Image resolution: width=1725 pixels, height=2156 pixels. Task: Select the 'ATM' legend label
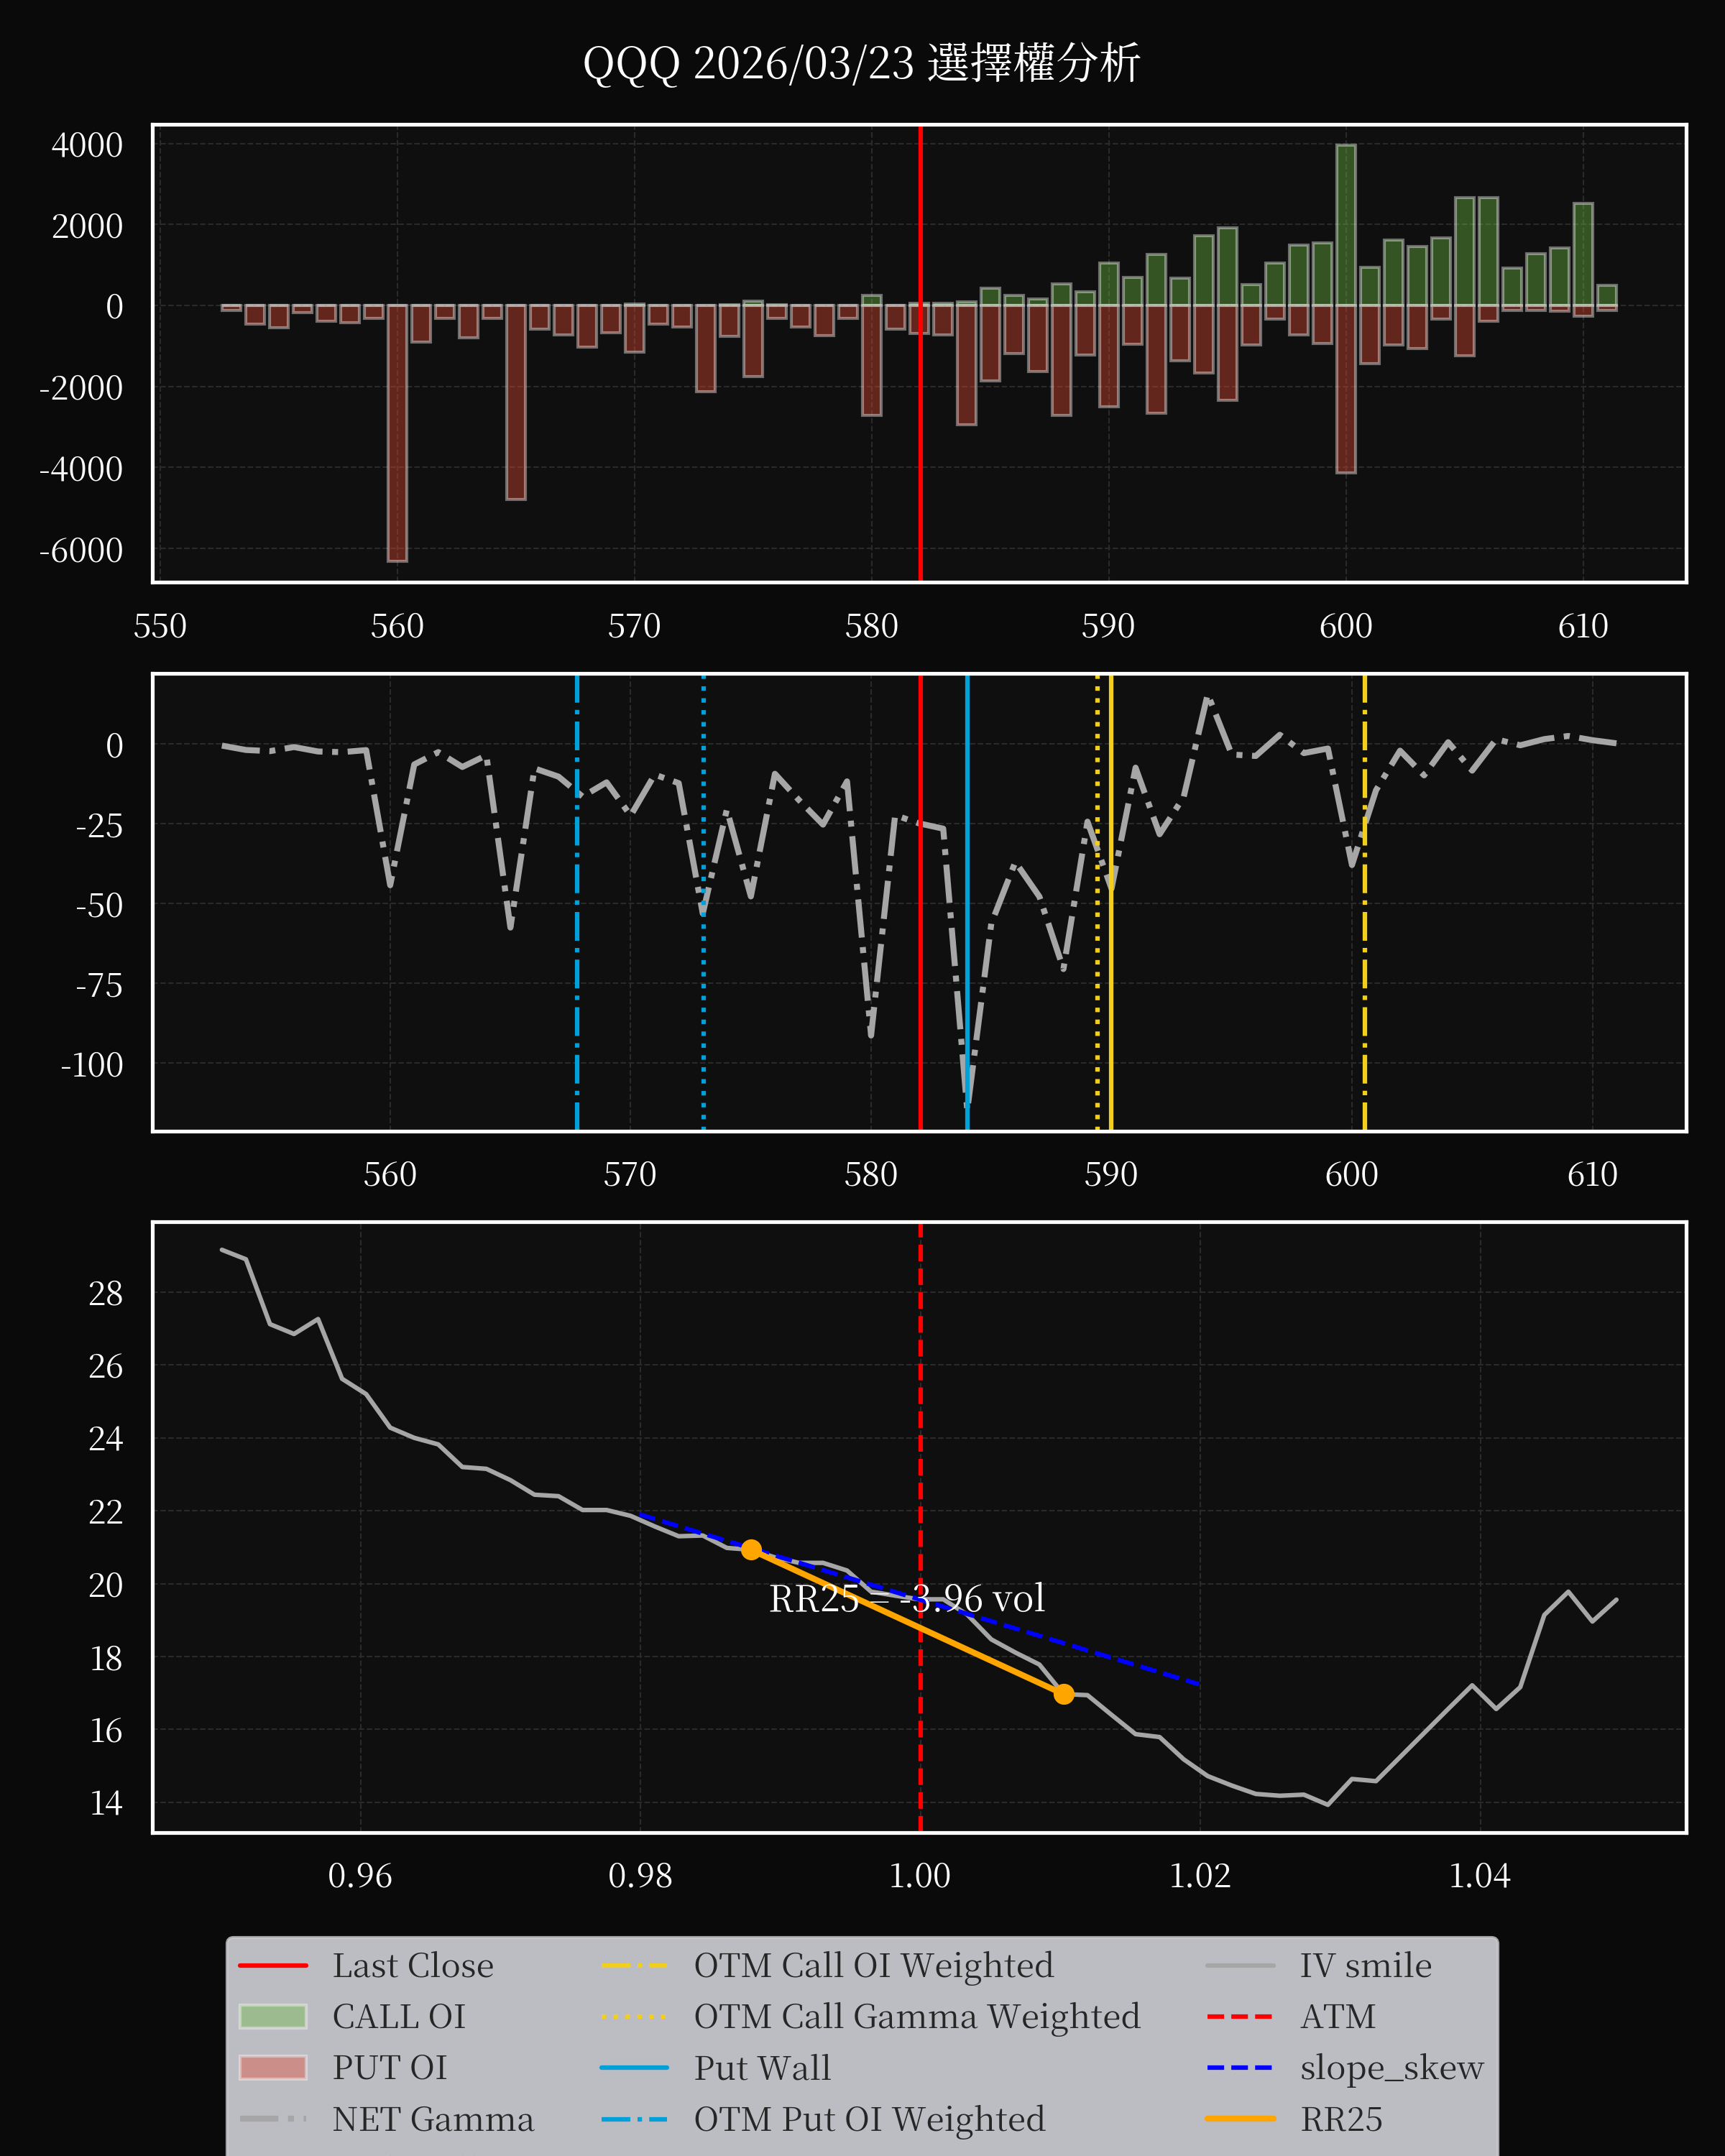[1338, 2017]
